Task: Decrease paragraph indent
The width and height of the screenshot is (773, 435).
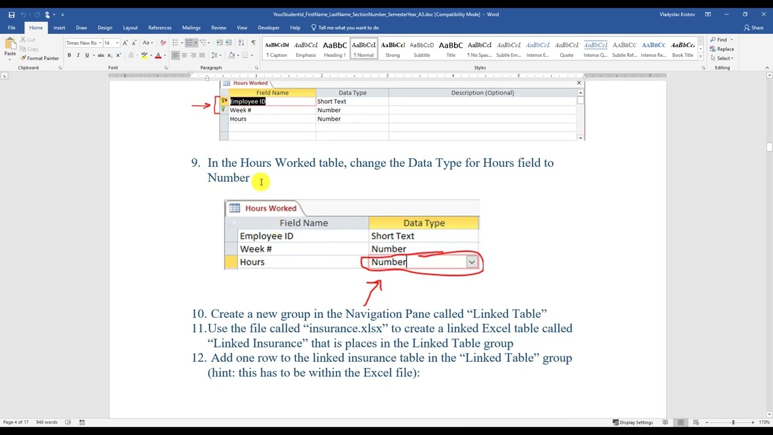Action: [x=219, y=43]
